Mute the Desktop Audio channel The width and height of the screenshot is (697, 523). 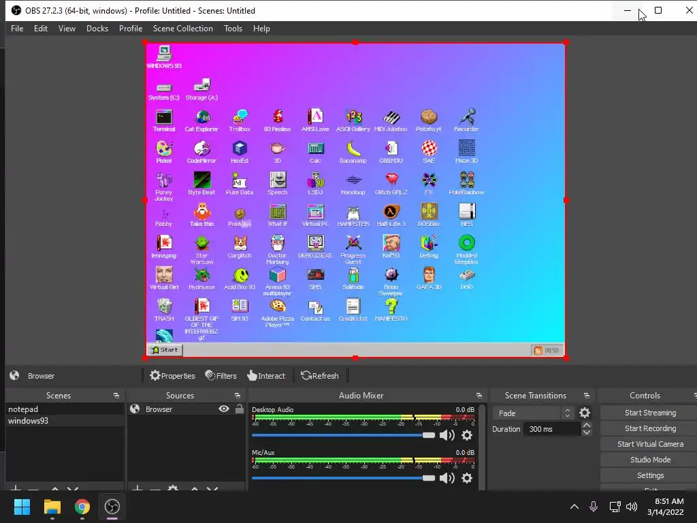point(447,435)
